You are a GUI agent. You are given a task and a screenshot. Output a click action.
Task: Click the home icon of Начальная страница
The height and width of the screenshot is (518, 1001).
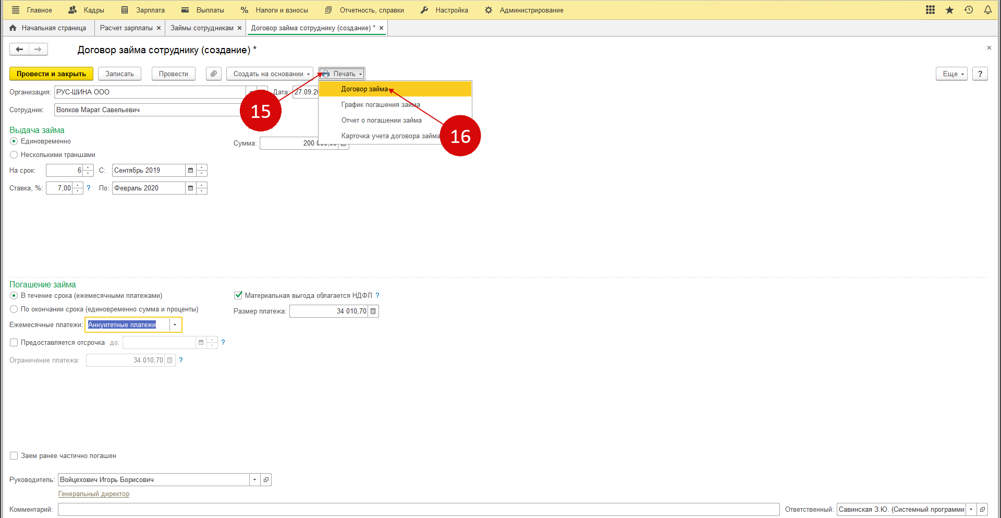[13, 28]
